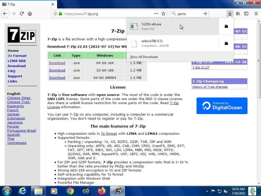The width and height of the screenshot is (261, 196).
Task: Switch language to Indonesian
Action: [x=16, y=118]
